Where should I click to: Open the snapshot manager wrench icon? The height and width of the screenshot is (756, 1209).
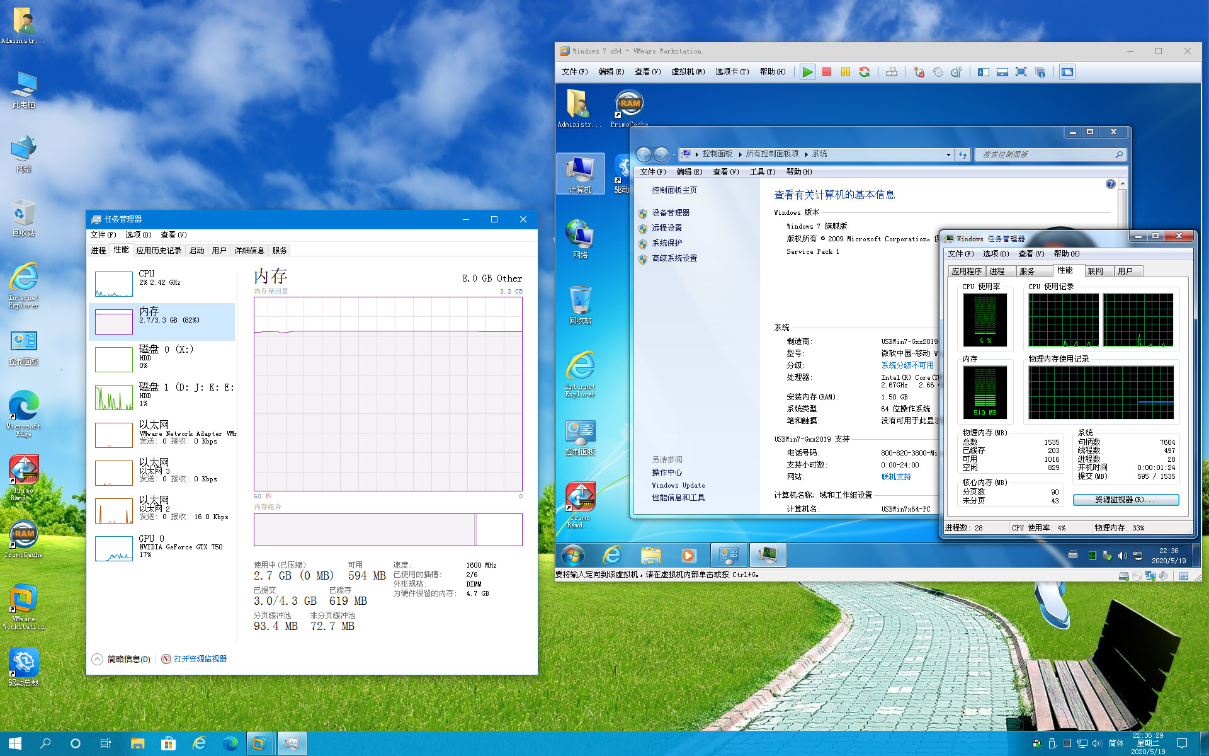956,72
